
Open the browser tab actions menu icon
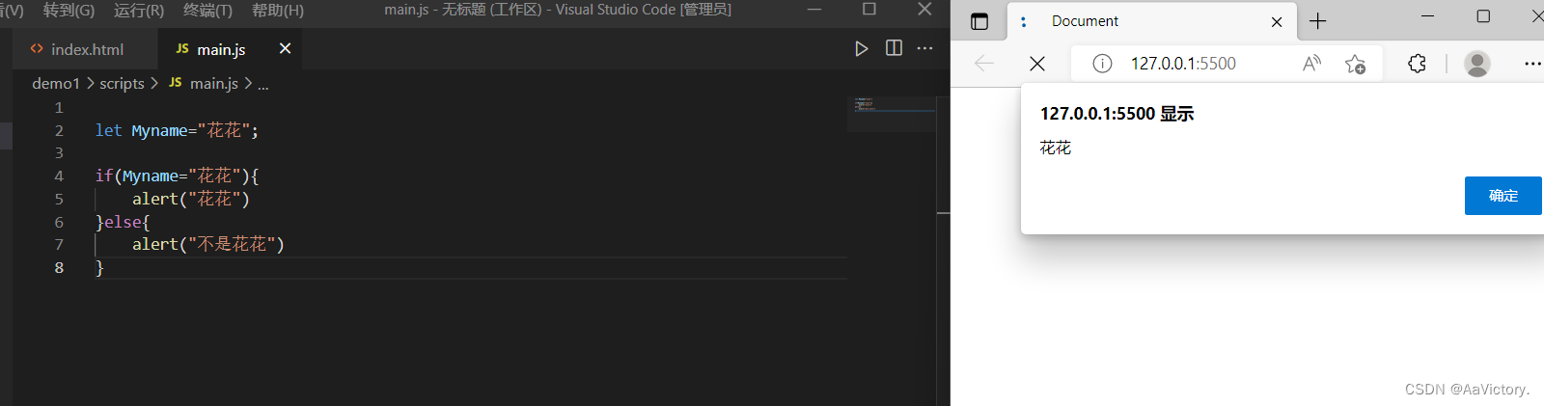point(979,21)
